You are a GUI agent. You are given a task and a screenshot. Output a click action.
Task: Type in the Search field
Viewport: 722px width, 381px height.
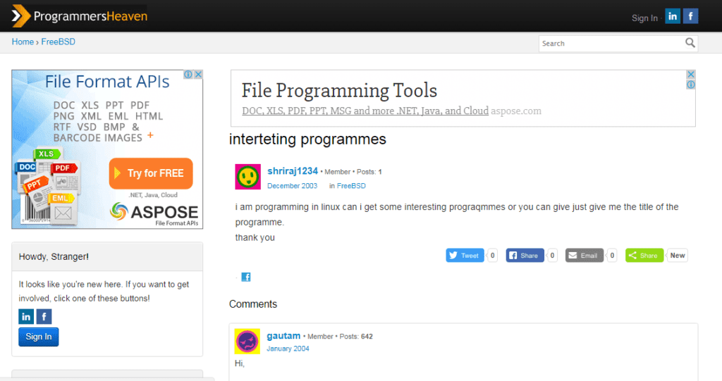(x=611, y=44)
